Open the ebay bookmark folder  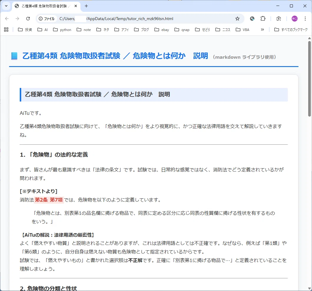162,30
